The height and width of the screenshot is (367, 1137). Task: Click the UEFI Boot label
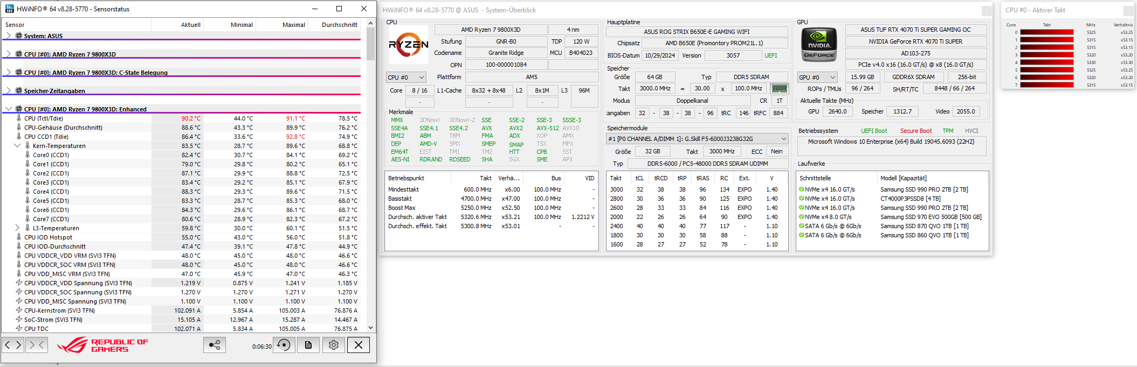coord(874,131)
